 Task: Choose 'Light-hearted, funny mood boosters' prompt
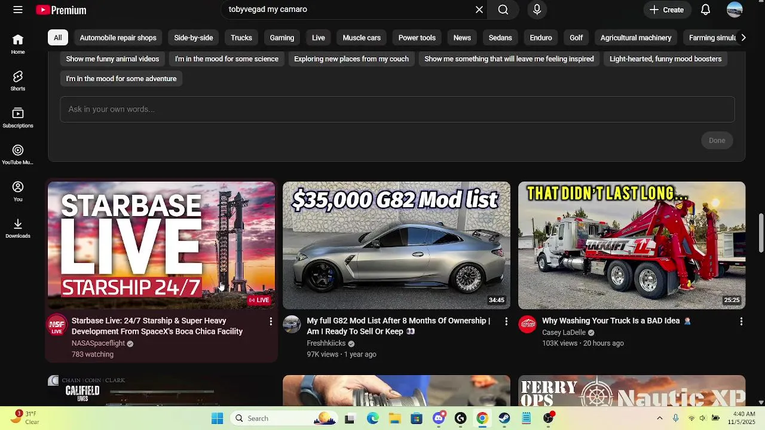click(x=666, y=59)
